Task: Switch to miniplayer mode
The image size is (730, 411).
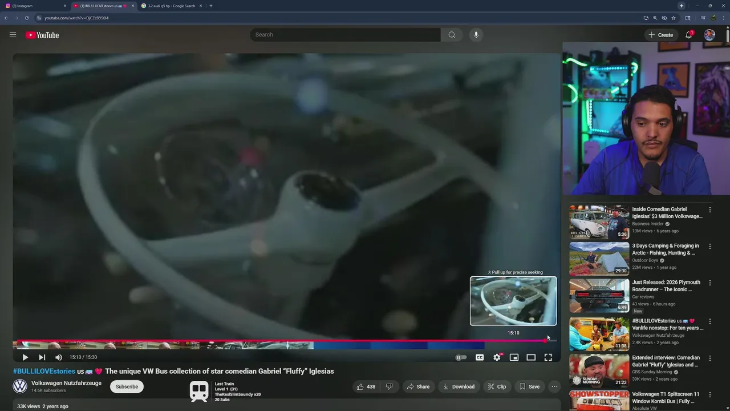Action: point(514,357)
